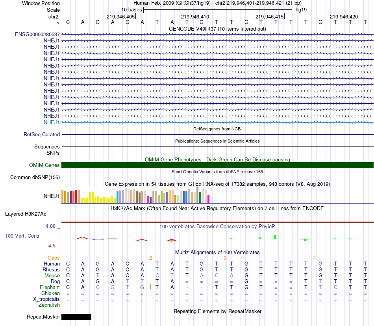Click the orange gap count '2'
Image resolution: width=374 pixels, height=326 pixels.
[x=150, y=258]
